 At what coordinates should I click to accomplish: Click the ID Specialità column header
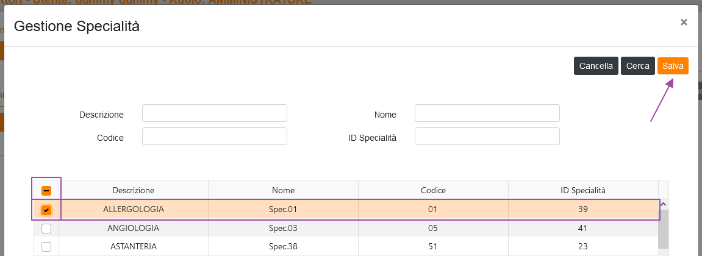tap(582, 190)
